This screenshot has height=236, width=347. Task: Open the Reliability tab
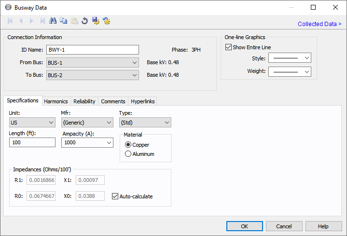84,101
